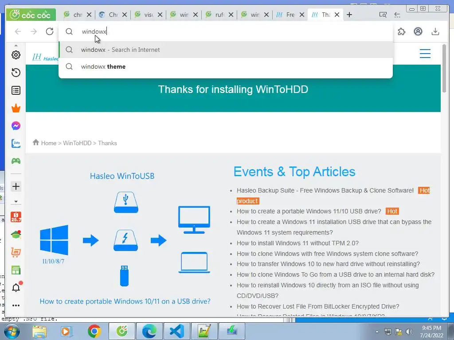Open browsing history in sidebar

(x=16, y=72)
